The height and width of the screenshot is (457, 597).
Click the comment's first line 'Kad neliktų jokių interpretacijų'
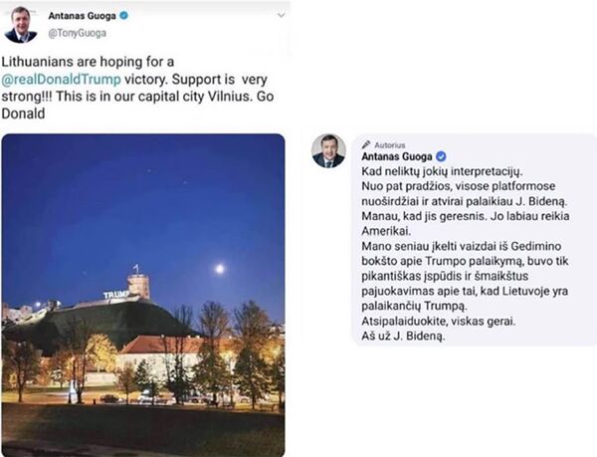(x=442, y=171)
